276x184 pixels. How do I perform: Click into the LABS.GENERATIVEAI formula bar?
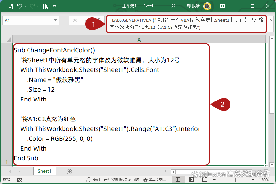tap(186, 24)
